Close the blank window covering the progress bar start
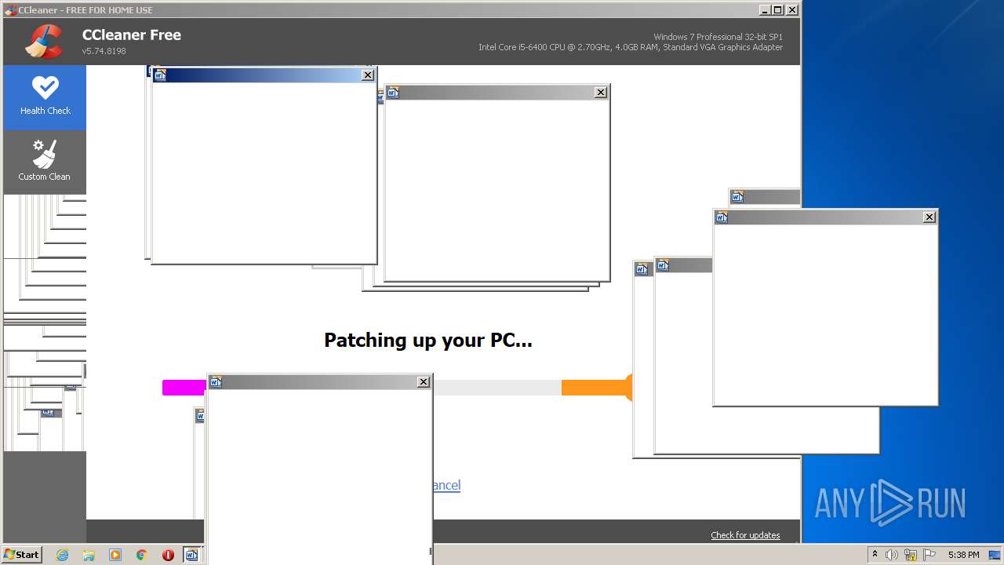The width and height of the screenshot is (1004, 565). [x=424, y=382]
